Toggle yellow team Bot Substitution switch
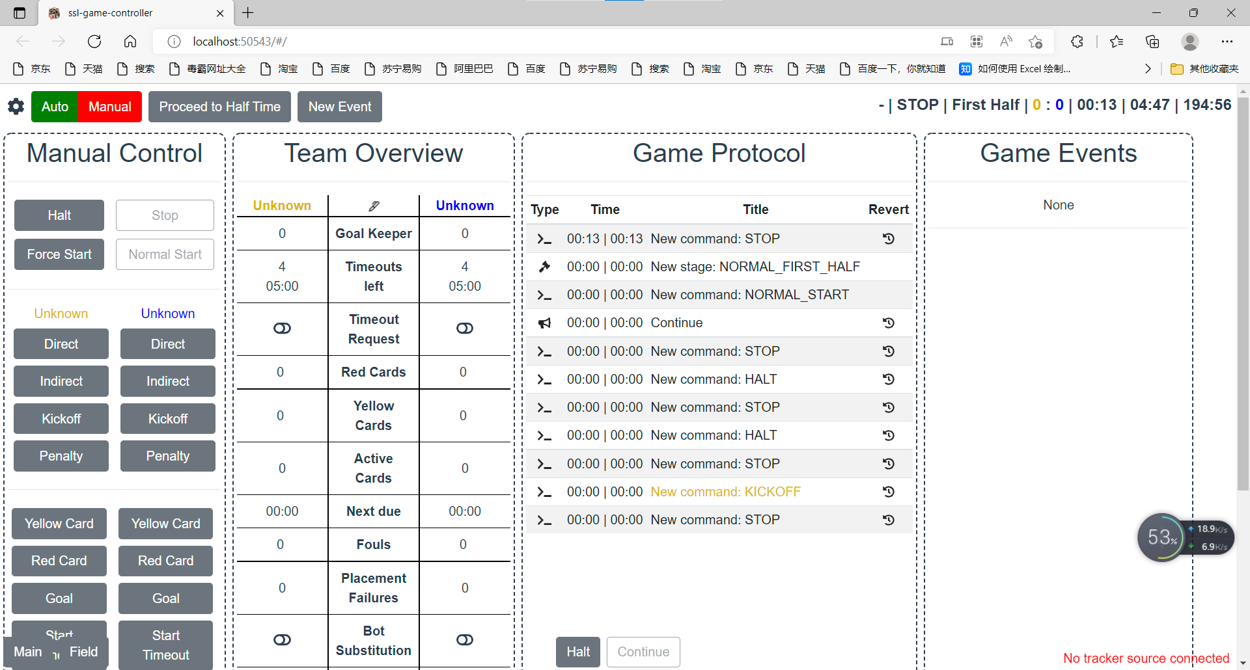Viewport: 1250px width, 670px height. [x=282, y=640]
